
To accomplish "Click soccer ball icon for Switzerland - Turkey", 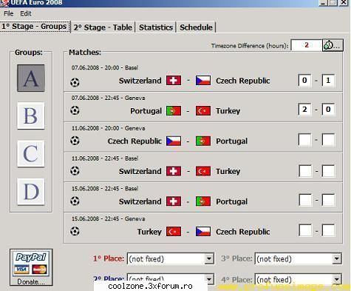I will [x=75, y=171].
